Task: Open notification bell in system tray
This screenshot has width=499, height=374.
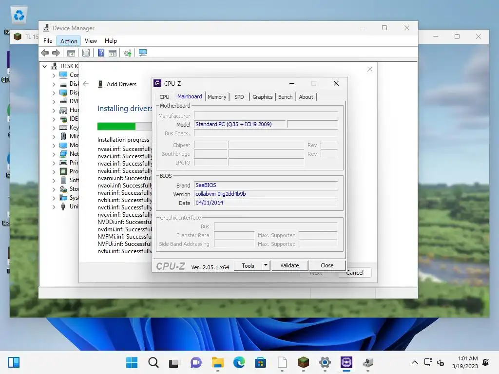Action: (x=486, y=362)
